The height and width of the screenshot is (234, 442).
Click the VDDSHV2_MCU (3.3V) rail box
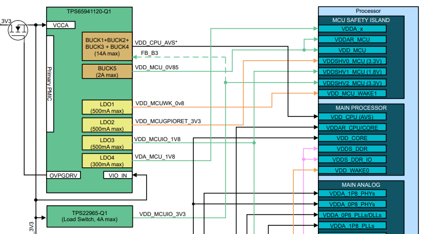pyautogui.click(x=352, y=83)
